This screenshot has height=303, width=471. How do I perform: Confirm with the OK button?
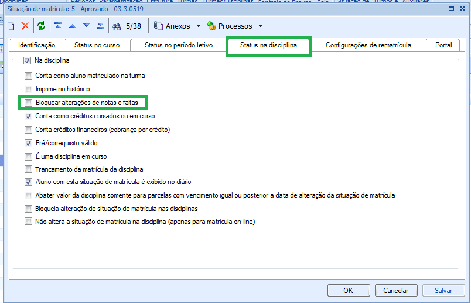point(349,290)
